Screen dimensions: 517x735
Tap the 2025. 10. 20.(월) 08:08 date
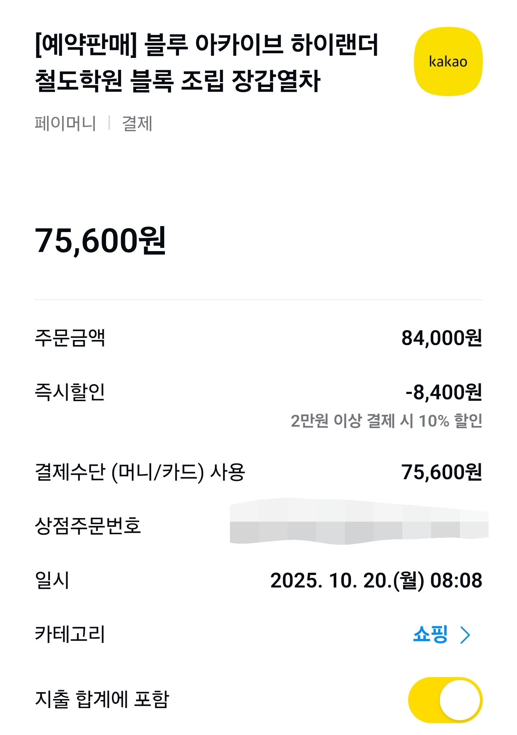(x=376, y=580)
